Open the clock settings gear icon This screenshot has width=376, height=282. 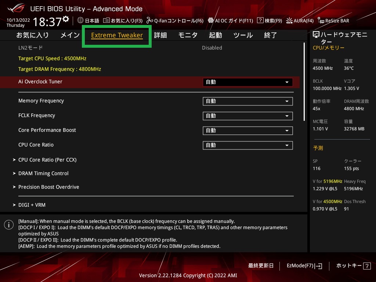tap(66, 19)
